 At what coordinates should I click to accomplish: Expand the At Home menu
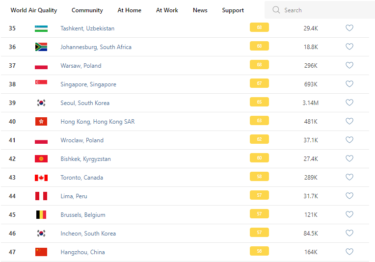tap(130, 10)
